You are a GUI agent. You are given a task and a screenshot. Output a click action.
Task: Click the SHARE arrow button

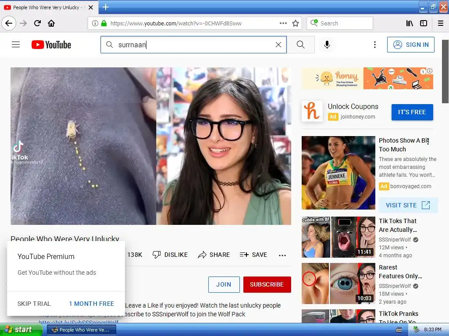(x=214, y=255)
